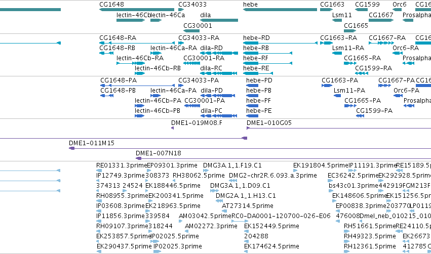Select transcript lectin-46Ca-RA
The width and height of the screenshot is (431, 254).
(x=156, y=53)
